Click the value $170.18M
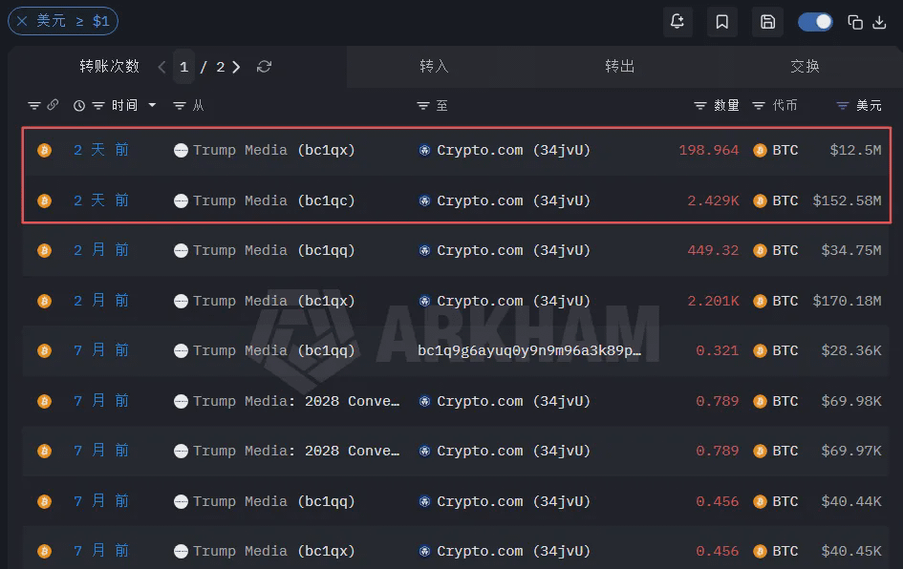The image size is (903, 569). [x=848, y=301]
